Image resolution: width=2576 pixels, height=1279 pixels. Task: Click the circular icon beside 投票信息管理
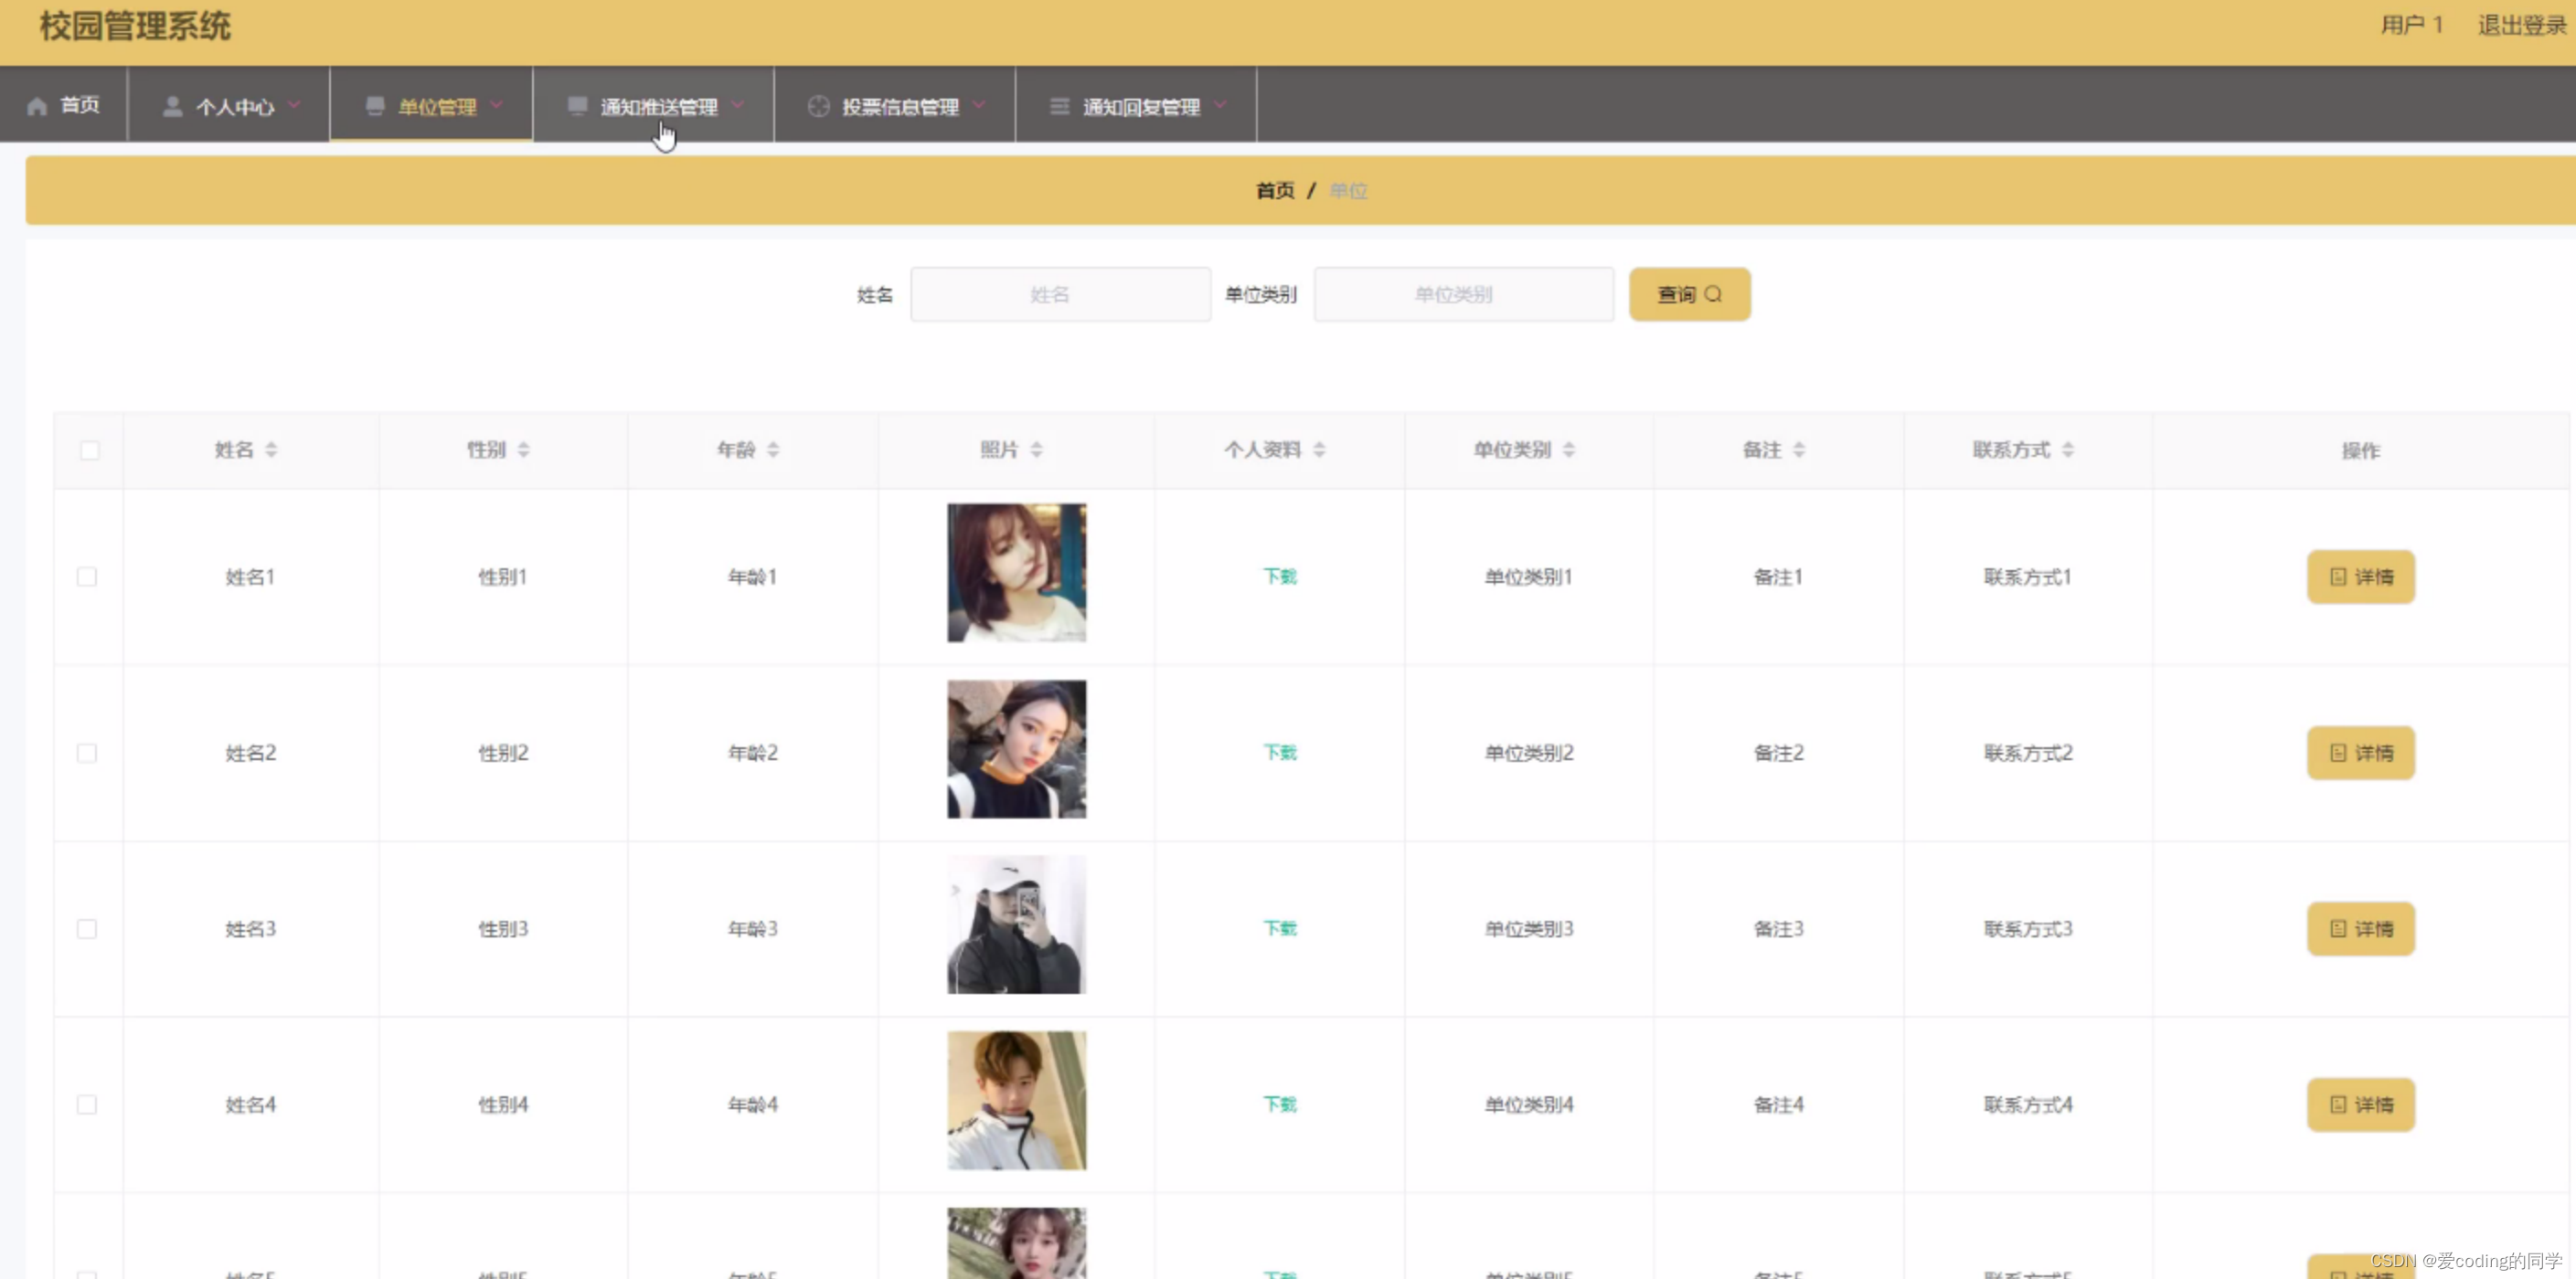click(x=818, y=106)
